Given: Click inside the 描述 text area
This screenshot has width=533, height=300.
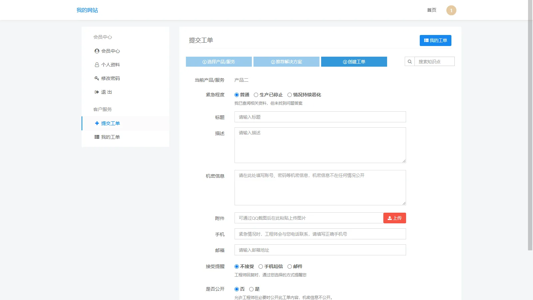Looking at the screenshot, I should point(320,145).
